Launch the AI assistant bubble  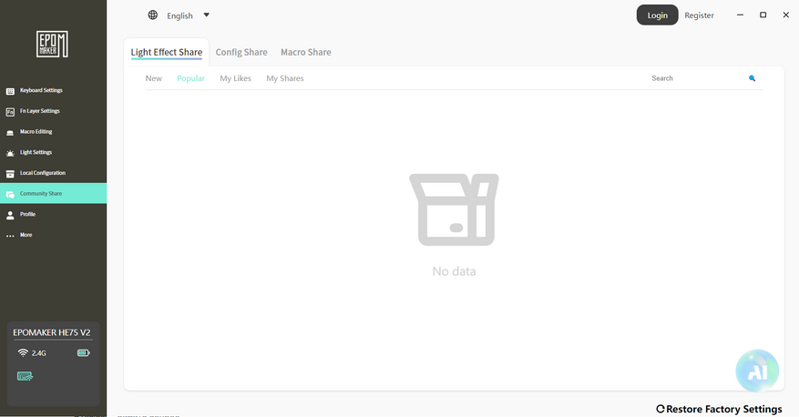coord(757,371)
